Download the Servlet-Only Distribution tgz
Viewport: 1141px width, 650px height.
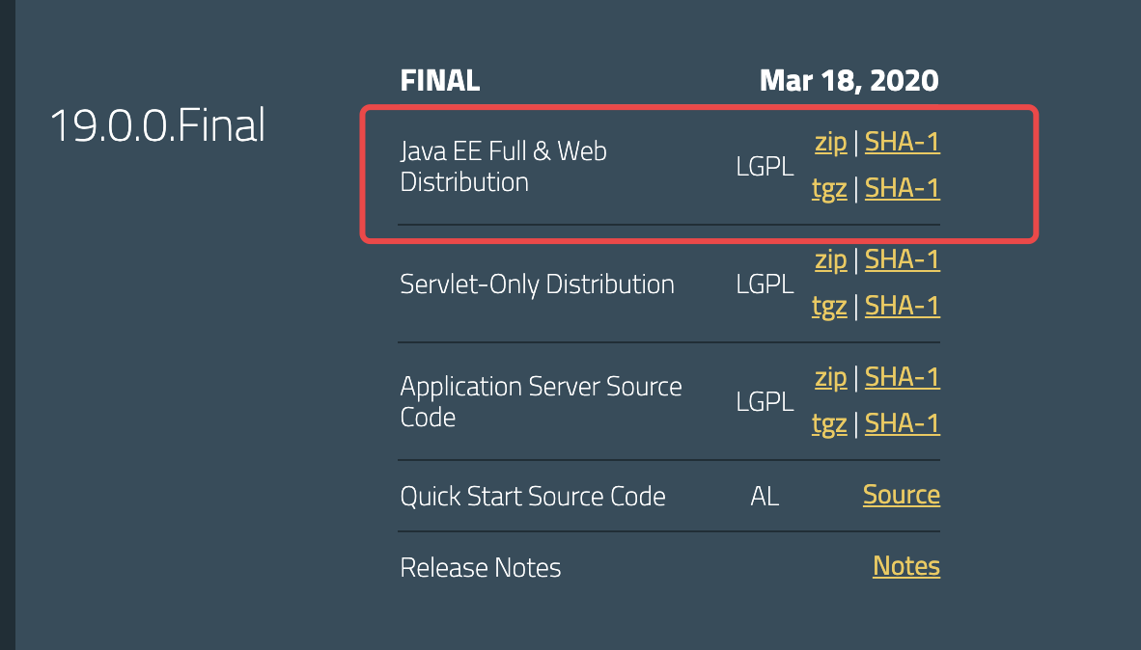829,306
